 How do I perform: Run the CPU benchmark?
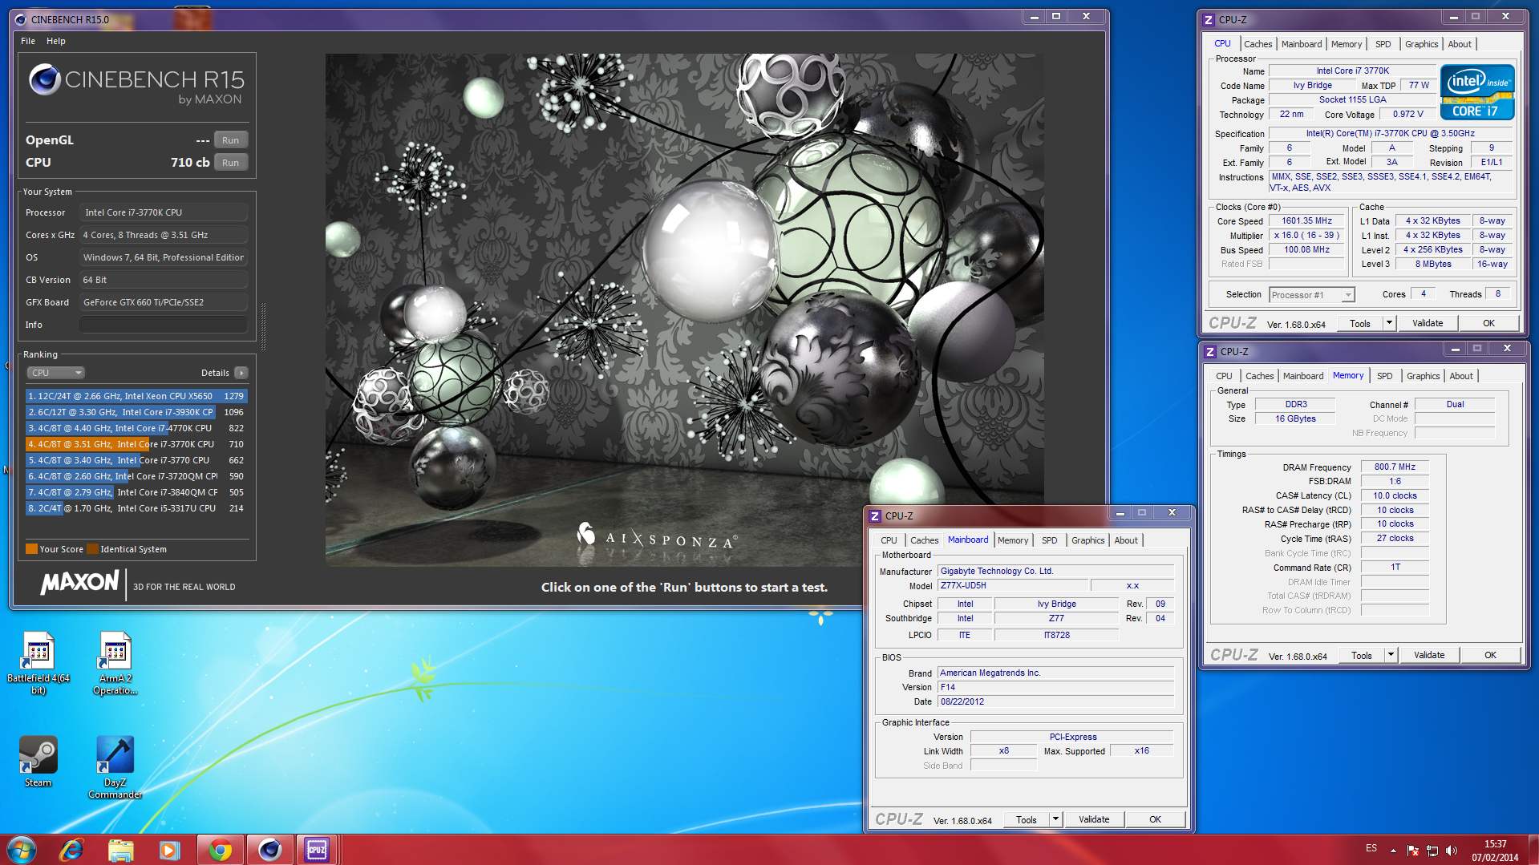click(230, 163)
